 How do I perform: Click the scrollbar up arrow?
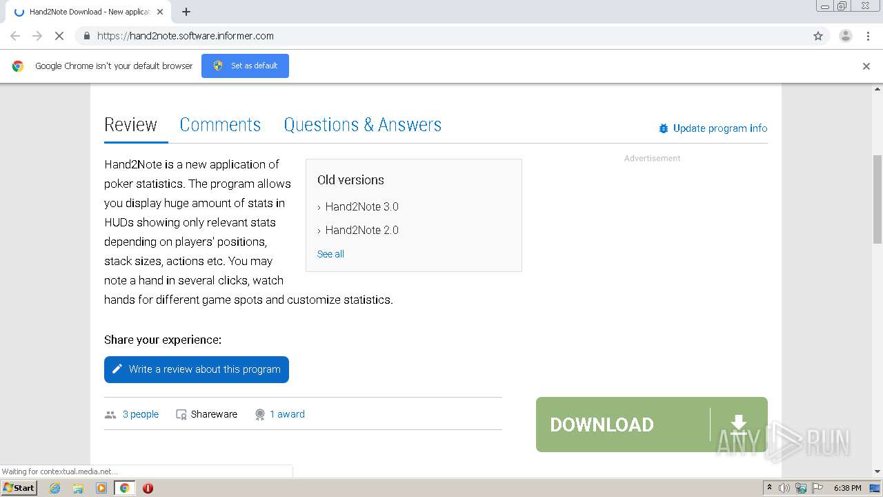point(877,90)
